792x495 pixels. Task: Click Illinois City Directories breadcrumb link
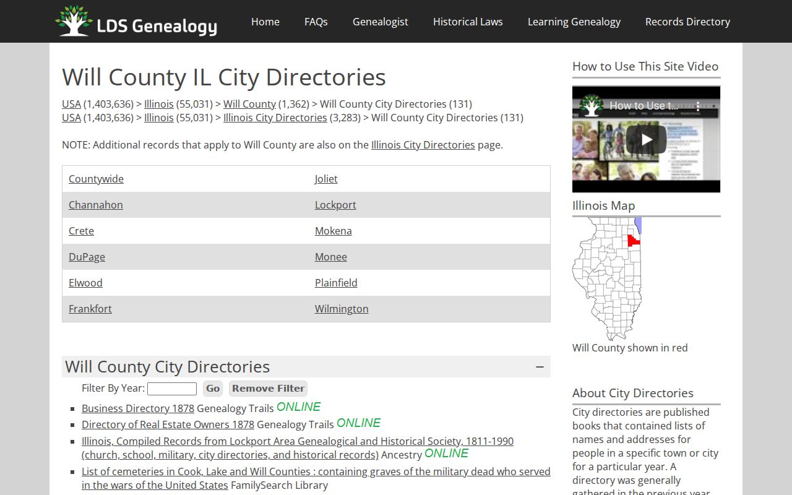tap(275, 118)
